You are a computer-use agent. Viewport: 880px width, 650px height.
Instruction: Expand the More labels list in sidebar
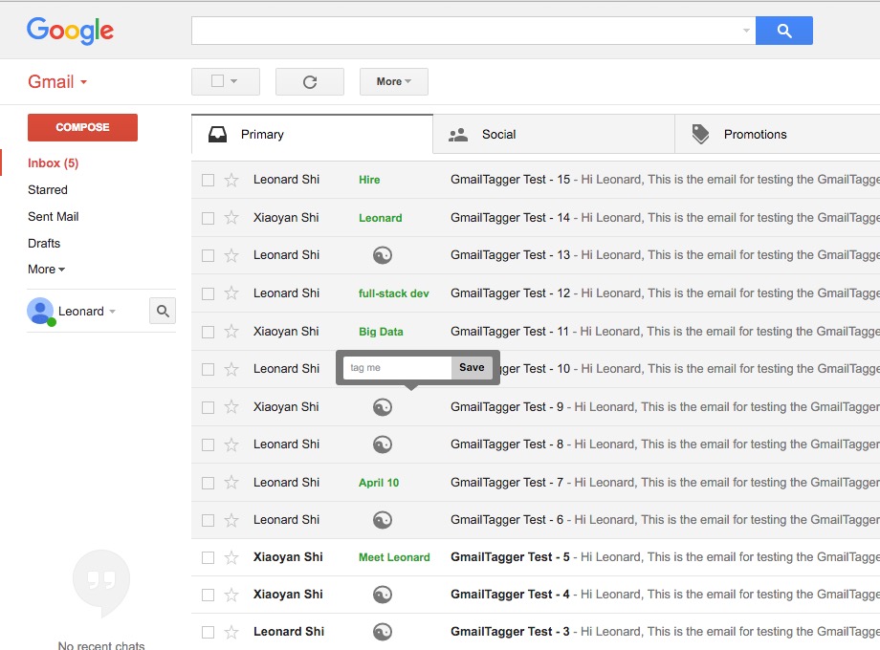tap(47, 270)
